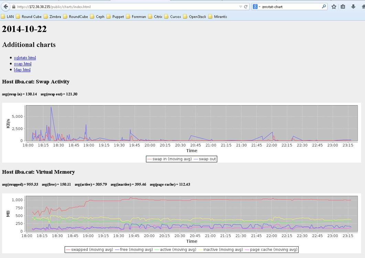Click the free (moving avg) legend entry
Image resolution: width=365 pixels, height=258 pixels.
point(134,250)
